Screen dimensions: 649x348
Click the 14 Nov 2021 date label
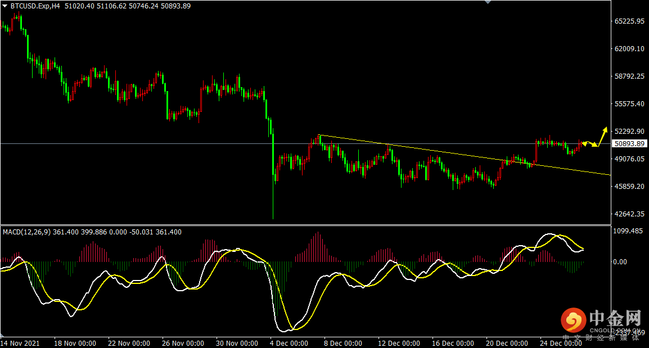[x=20, y=344]
